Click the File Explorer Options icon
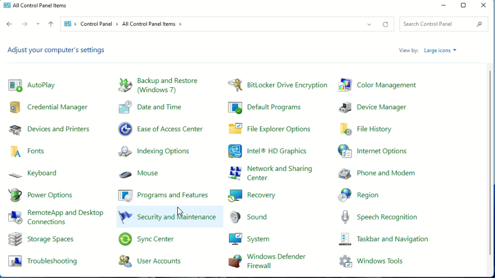 point(235,129)
